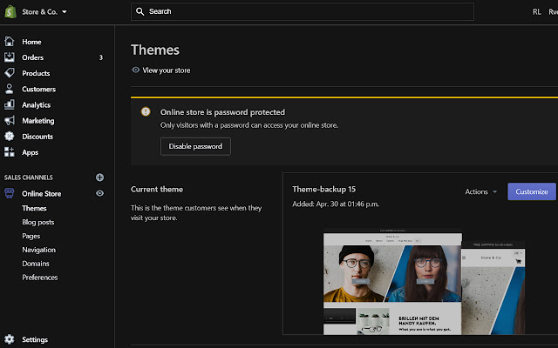Click the Themes page heading
The height and width of the screenshot is (348, 558).
155,50
